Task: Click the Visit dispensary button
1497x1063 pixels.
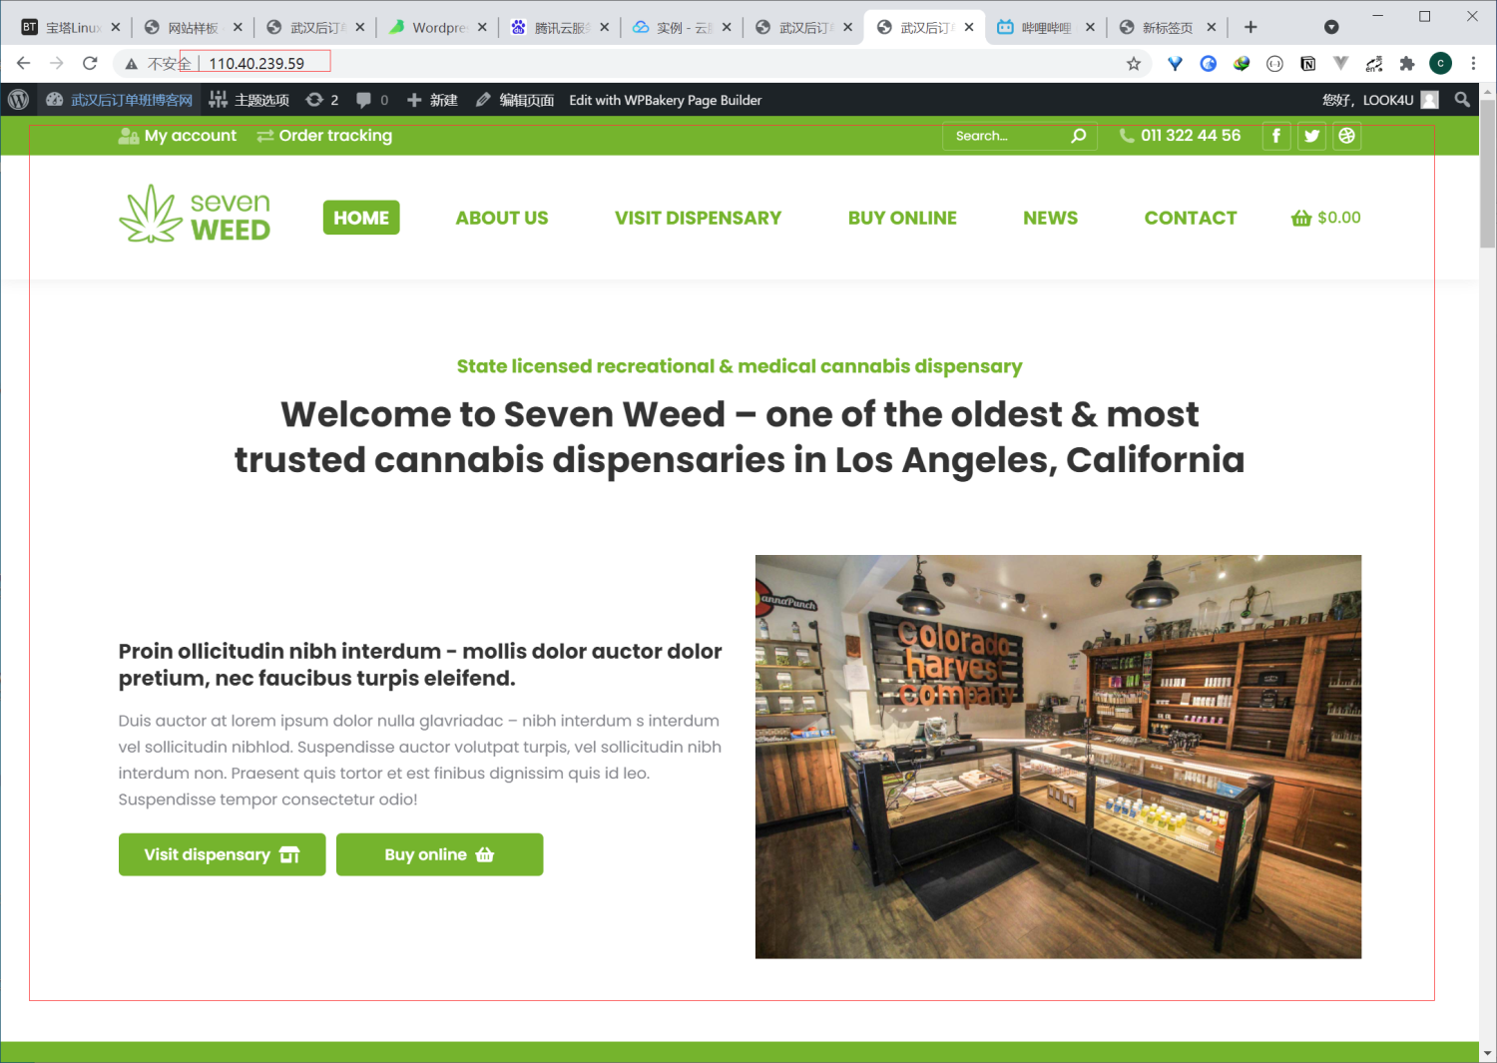Action: [x=223, y=854]
